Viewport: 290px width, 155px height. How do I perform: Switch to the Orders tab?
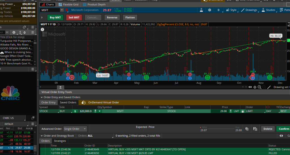pyautogui.click(x=45, y=141)
